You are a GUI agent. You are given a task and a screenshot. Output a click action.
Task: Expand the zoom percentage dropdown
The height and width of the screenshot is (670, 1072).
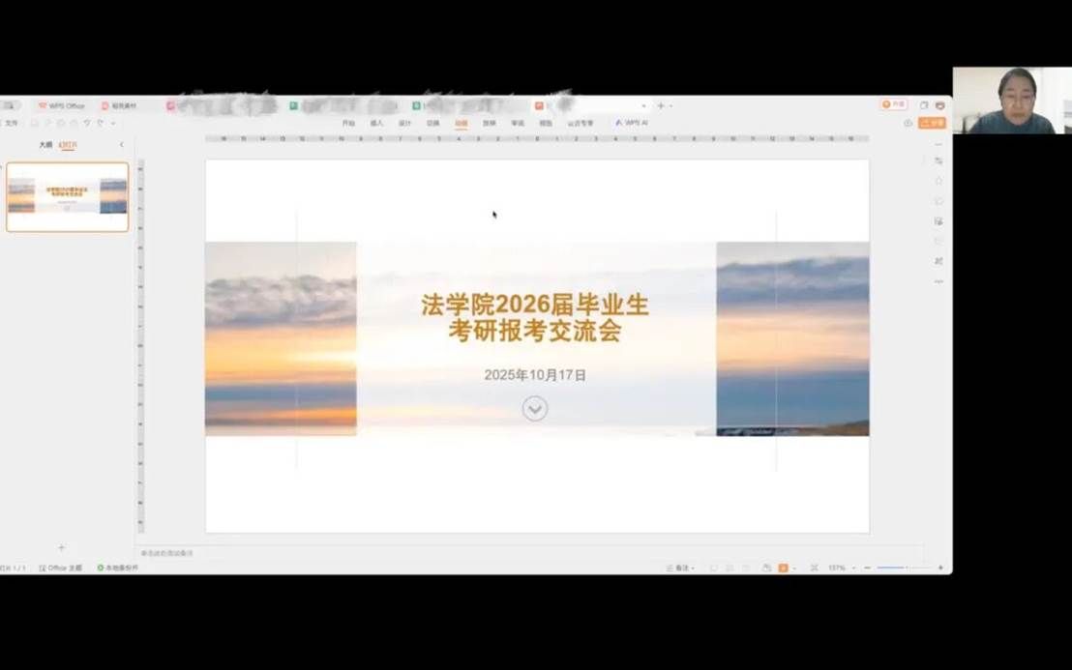[853, 568]
